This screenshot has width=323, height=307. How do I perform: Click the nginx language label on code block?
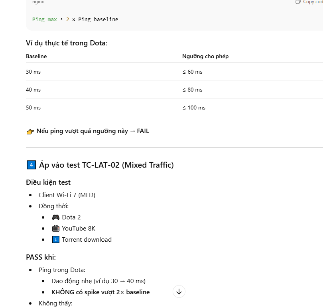(38, 2)
